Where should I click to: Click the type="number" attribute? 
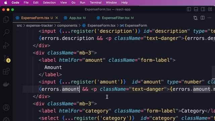pos(185,82)
